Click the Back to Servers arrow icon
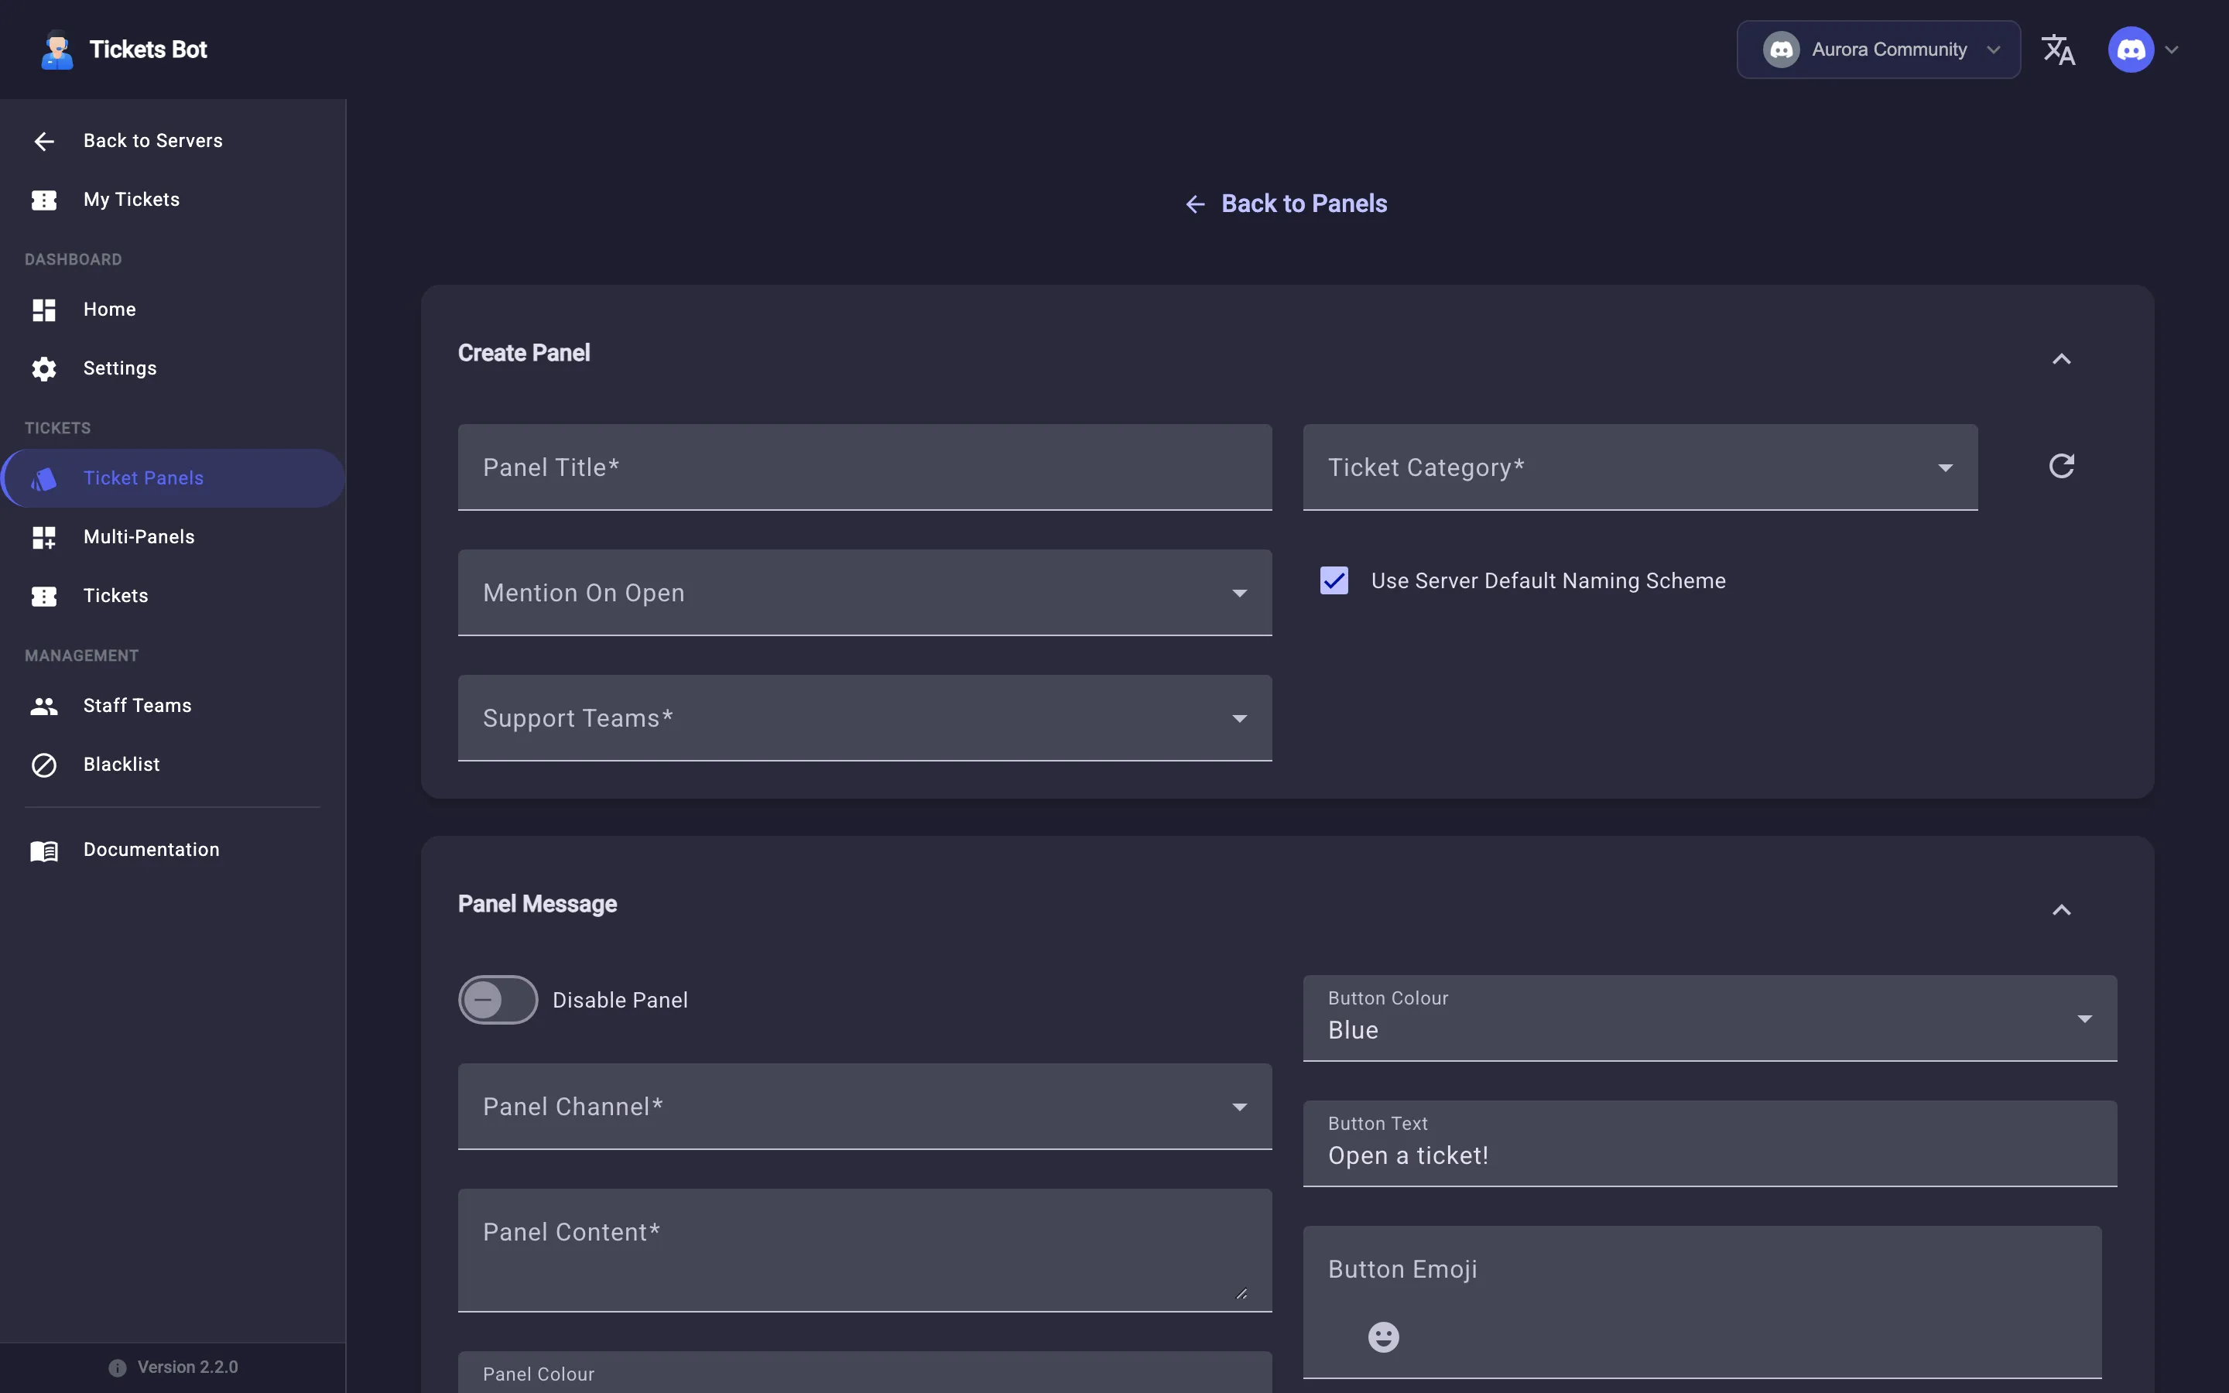Viewport: 2229px width, 1393px height. 44,141
